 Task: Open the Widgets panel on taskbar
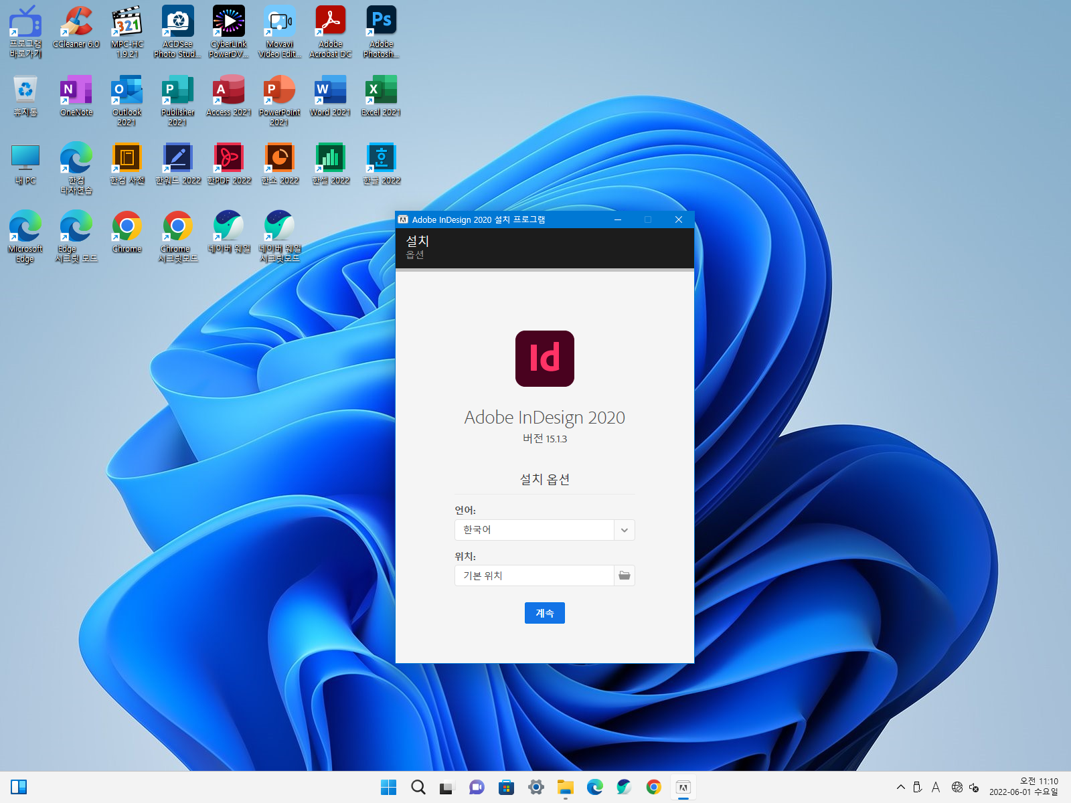click(x=19, y=788)
